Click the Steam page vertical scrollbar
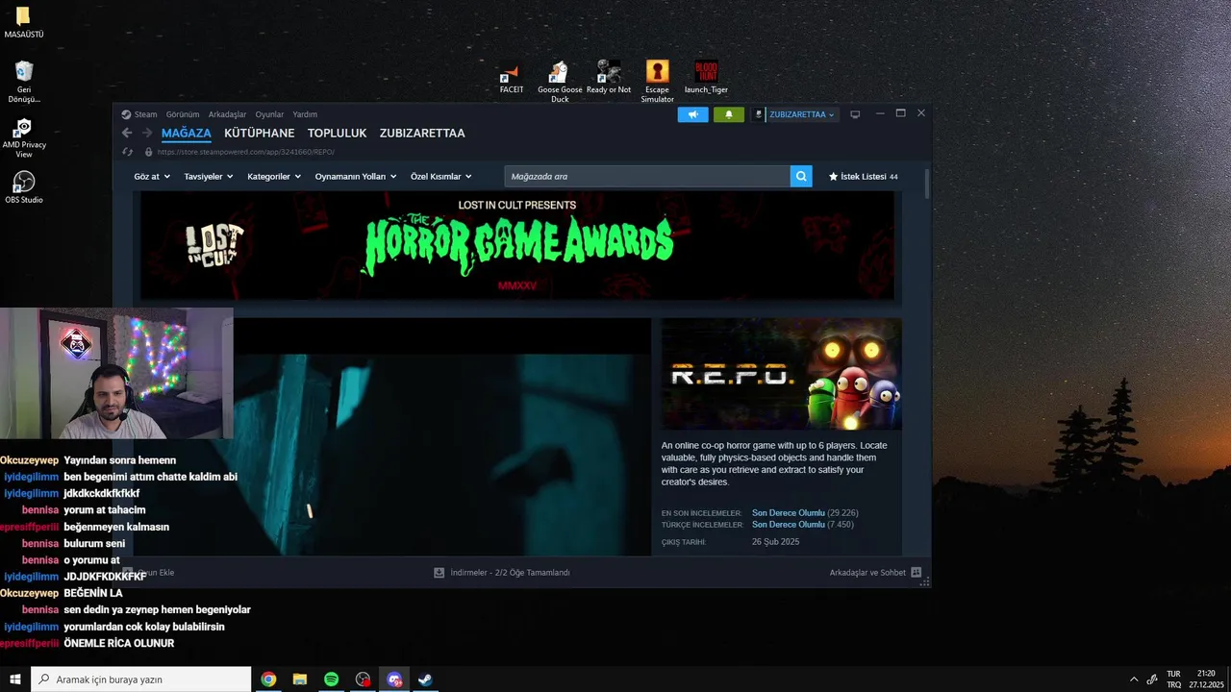Image resolution: width=1231 pixels, height=692 pixels. click(927, 185)
